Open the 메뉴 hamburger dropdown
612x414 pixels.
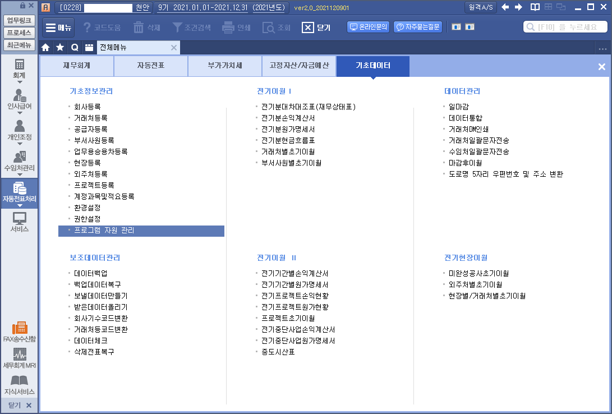point(58,27)
